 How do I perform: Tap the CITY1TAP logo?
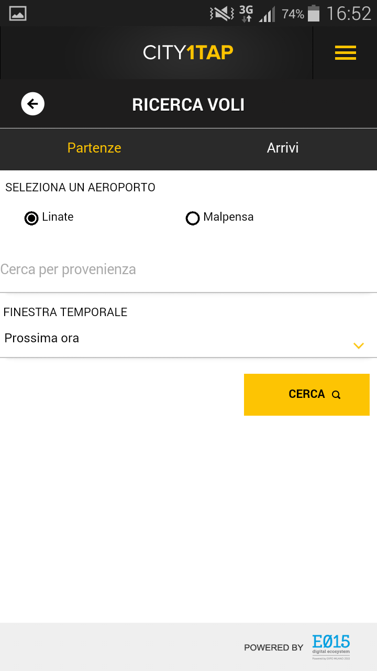(188, 52)
